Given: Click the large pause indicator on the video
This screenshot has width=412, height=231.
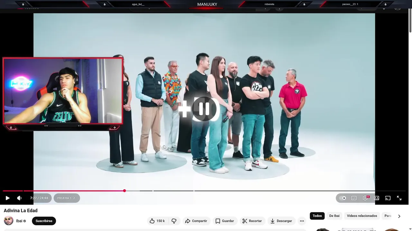Looking at the screenshot, I should tap(204, 109).
